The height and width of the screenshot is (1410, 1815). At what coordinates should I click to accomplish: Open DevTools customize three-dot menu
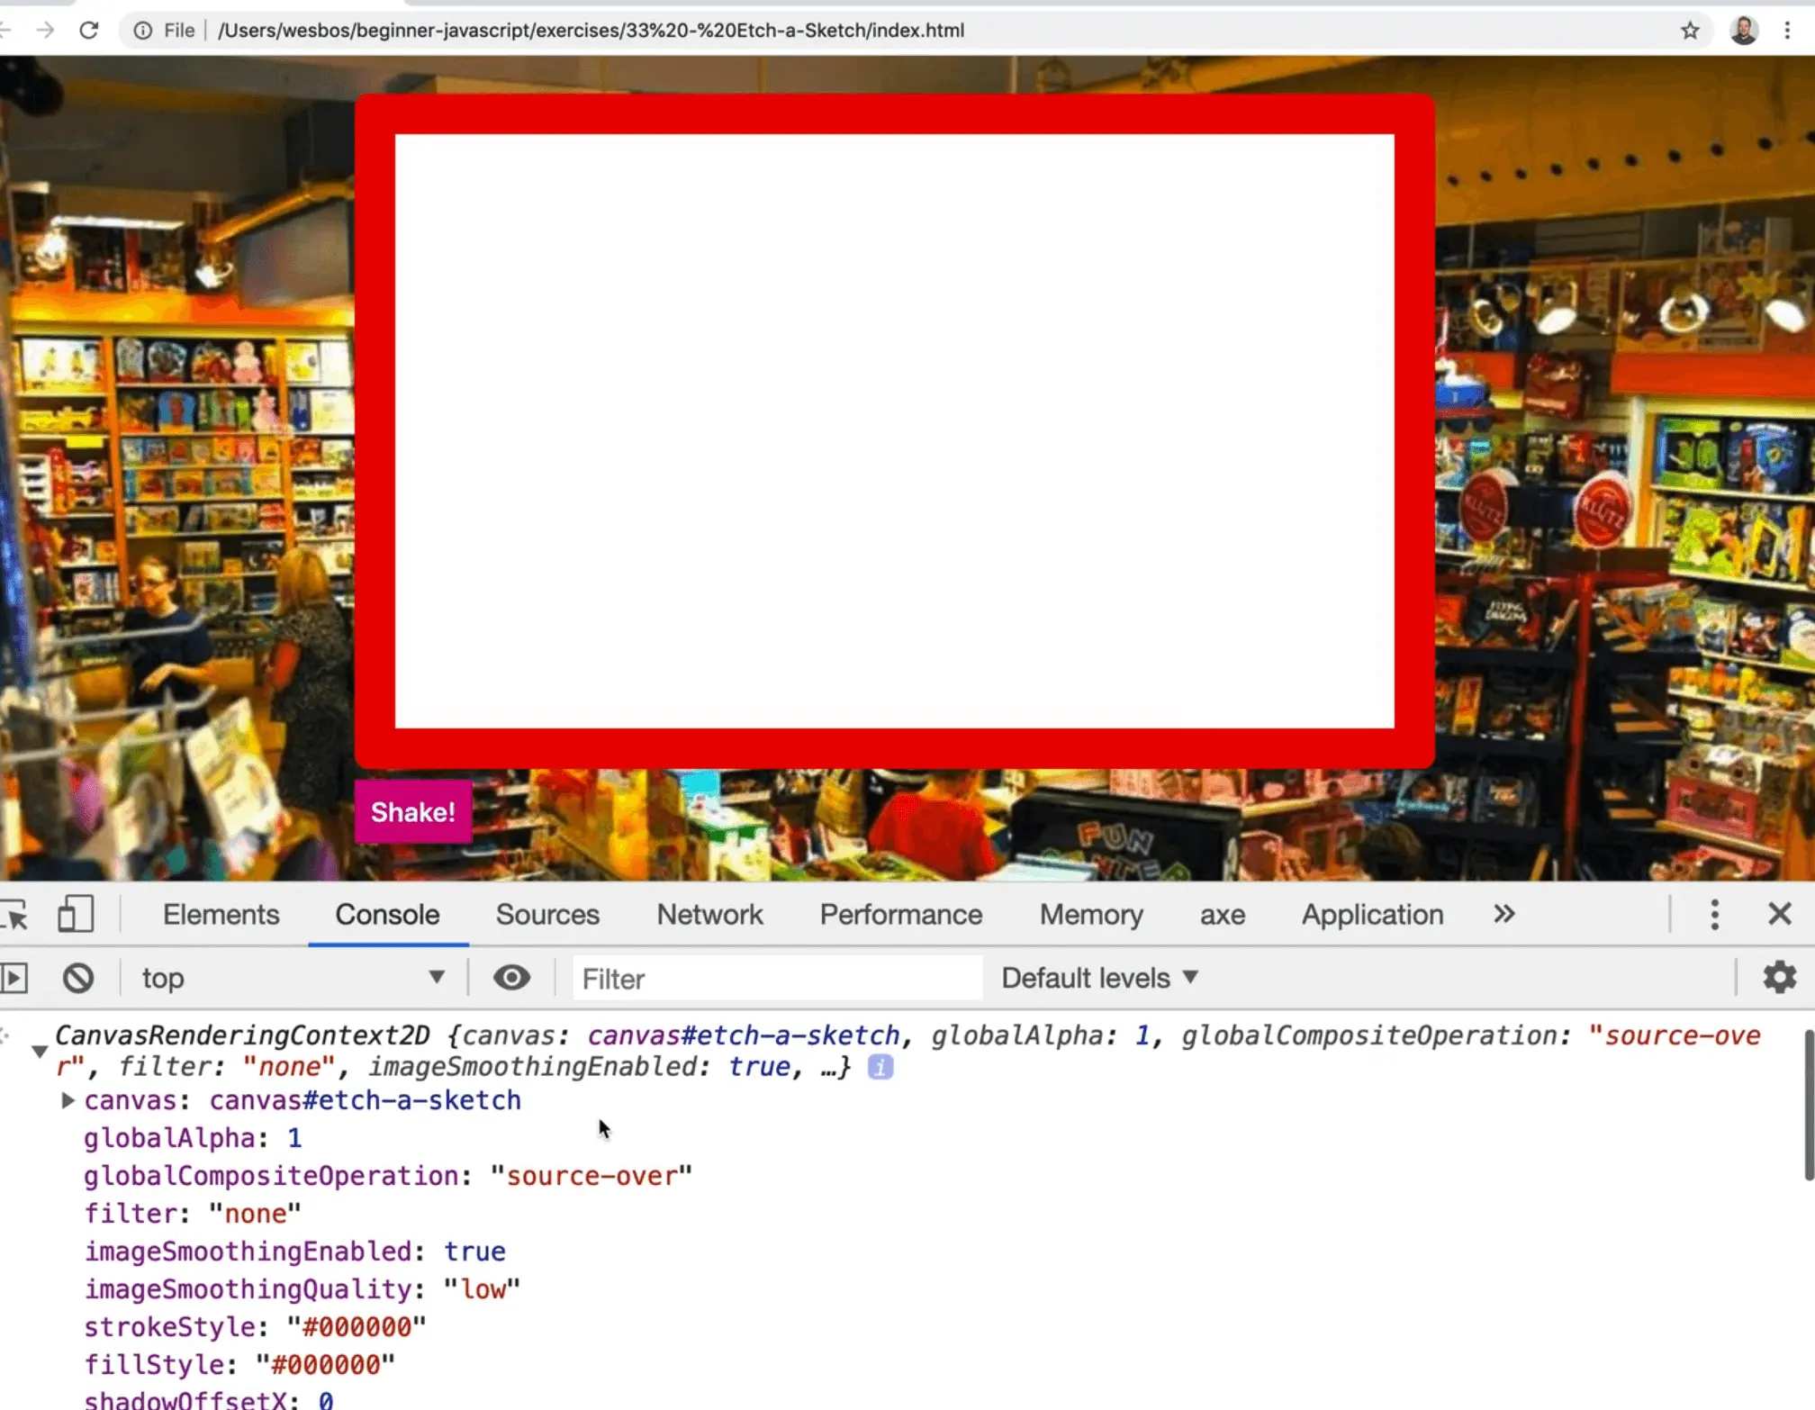(x=1714, y=915)
